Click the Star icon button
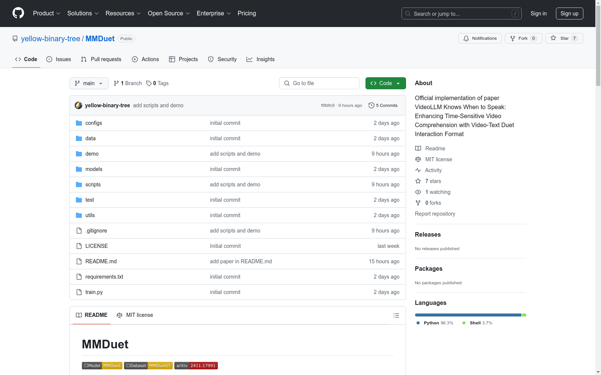The width and height of the screenshot is (601, 375). pos(564,38)
